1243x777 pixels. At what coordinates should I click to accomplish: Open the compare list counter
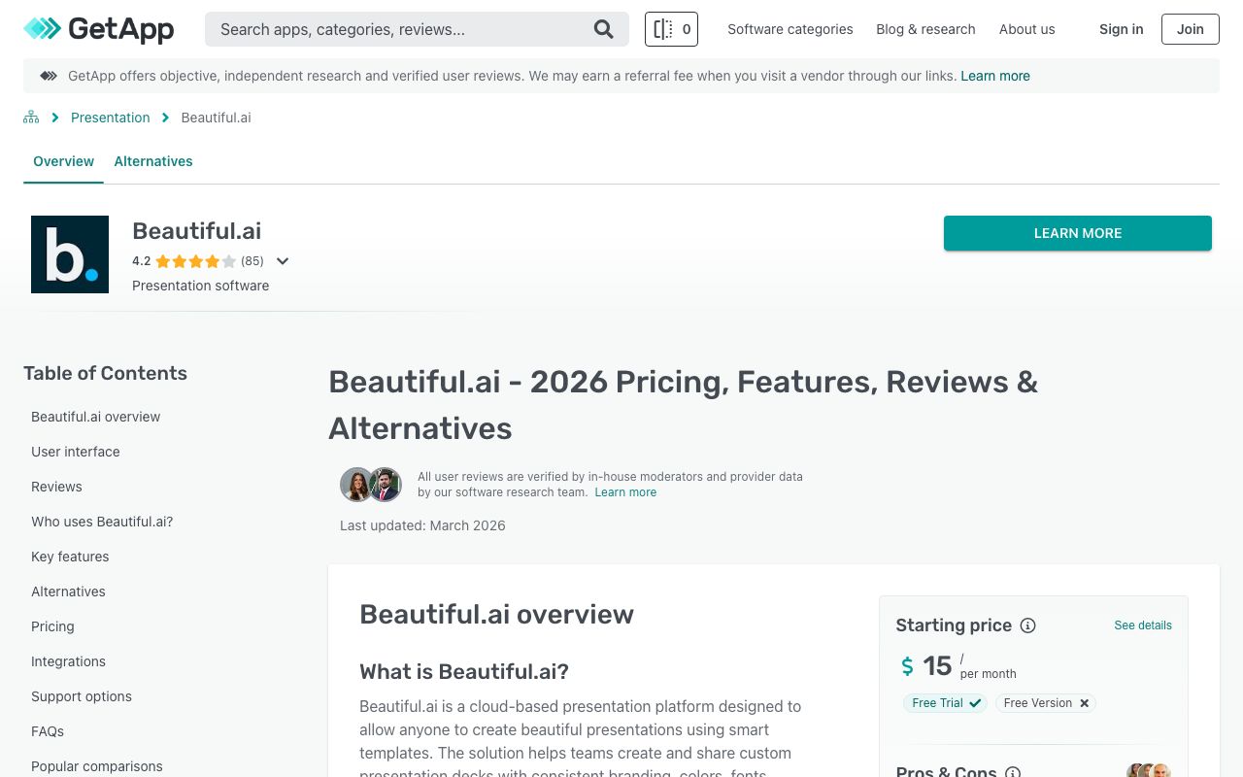pos(671,29)
